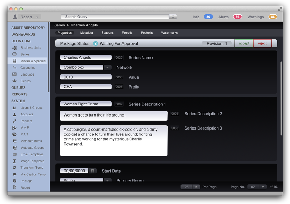Expand the Primary Genre Action dropdown

[x=107, y=180]
